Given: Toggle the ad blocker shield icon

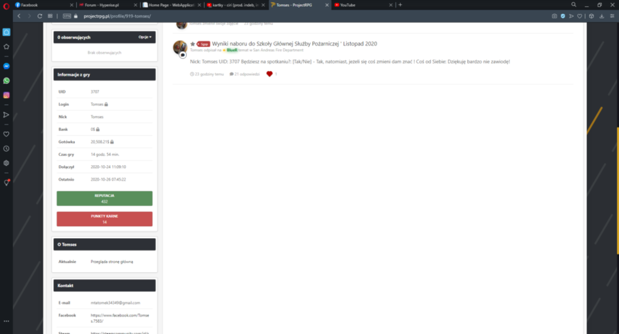Looking at the screenshot, I should pos(563,16).
